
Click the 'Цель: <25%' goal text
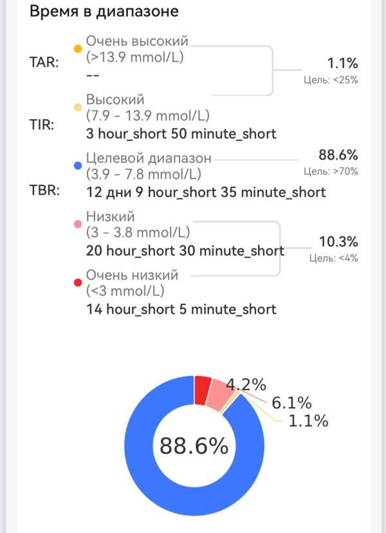[x=331, y=80]
